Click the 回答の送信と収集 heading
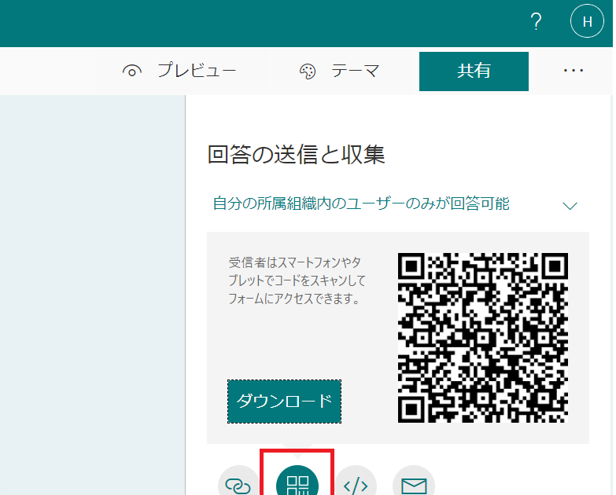The height and width of the screenshot is (495, 616). [297, 155]
